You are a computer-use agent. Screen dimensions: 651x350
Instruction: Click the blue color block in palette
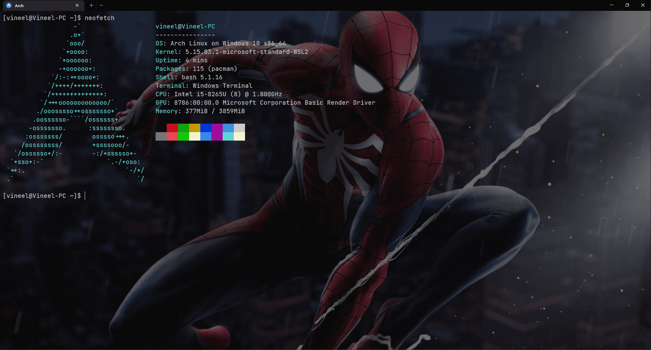tap(206, 128)
